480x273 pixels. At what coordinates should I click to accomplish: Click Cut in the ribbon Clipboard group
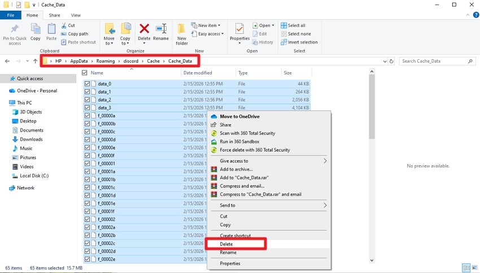(x=68, y=25)
